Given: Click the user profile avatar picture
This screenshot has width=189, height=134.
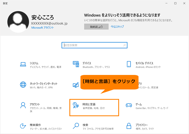Looking at the screenshot, I should (x=18, y=22).
